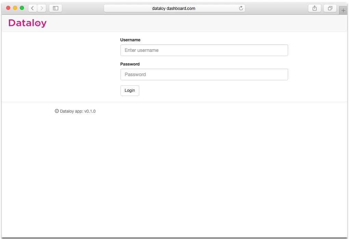Show all tabs overview
Screen dimensions: 349x239
pyautogui.click(x=330, y=8)
